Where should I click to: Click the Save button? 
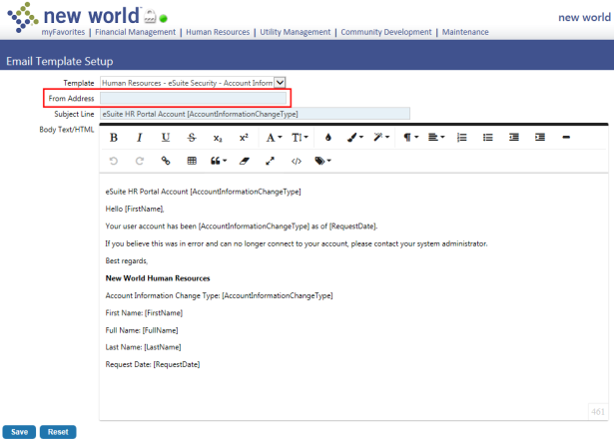click(19, 432)
